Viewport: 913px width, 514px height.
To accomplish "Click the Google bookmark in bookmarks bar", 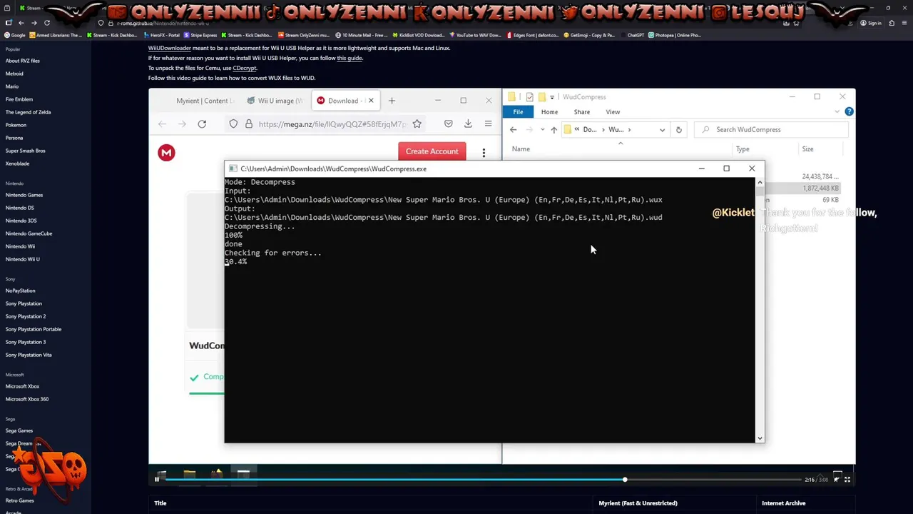I will (14, 35).
